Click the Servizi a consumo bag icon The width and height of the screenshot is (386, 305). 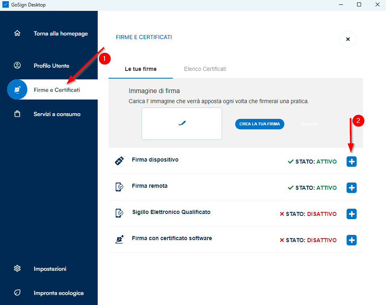(17, 114)
